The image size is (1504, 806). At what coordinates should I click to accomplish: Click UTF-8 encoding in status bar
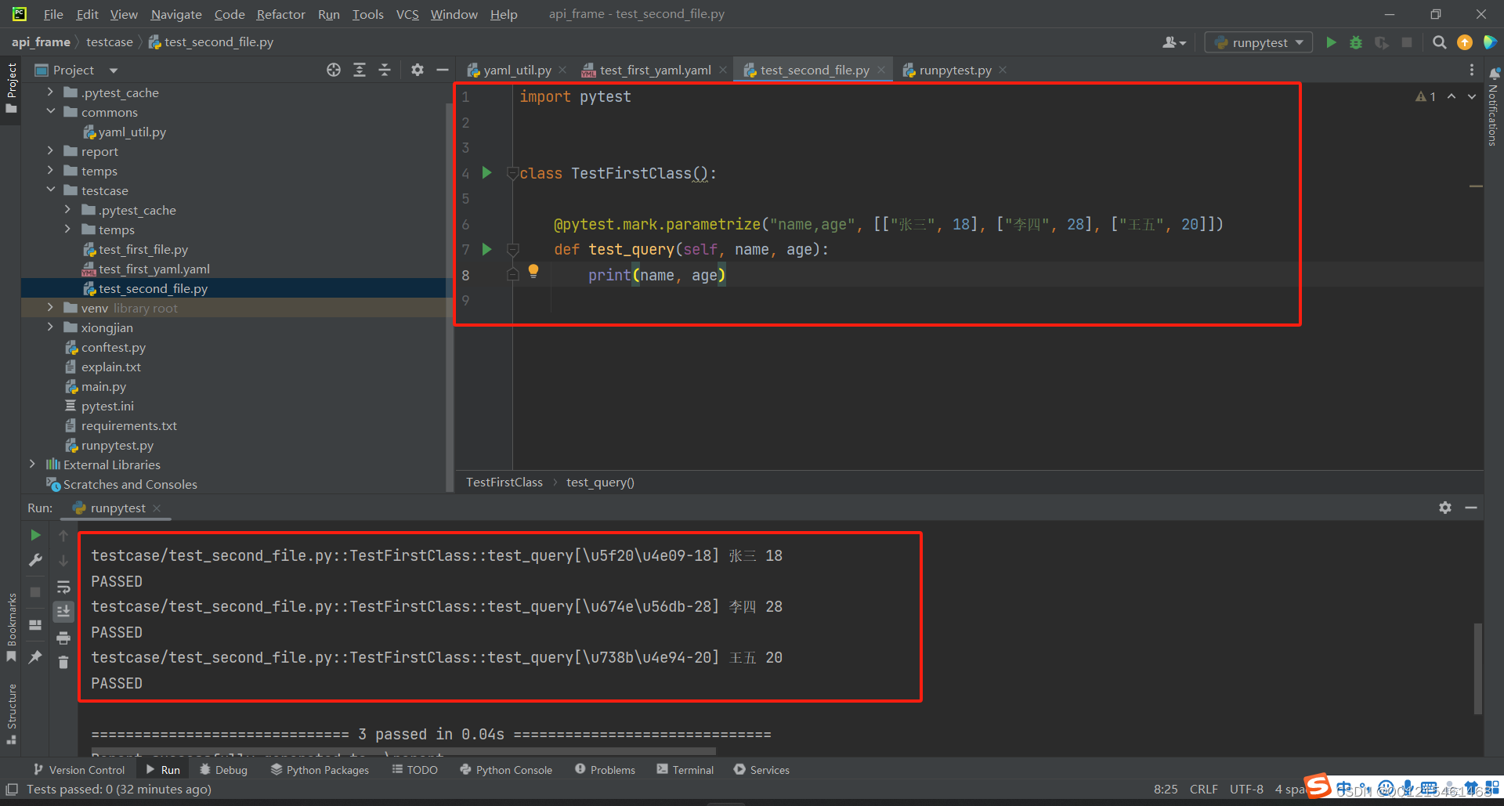click(1246, 790)
